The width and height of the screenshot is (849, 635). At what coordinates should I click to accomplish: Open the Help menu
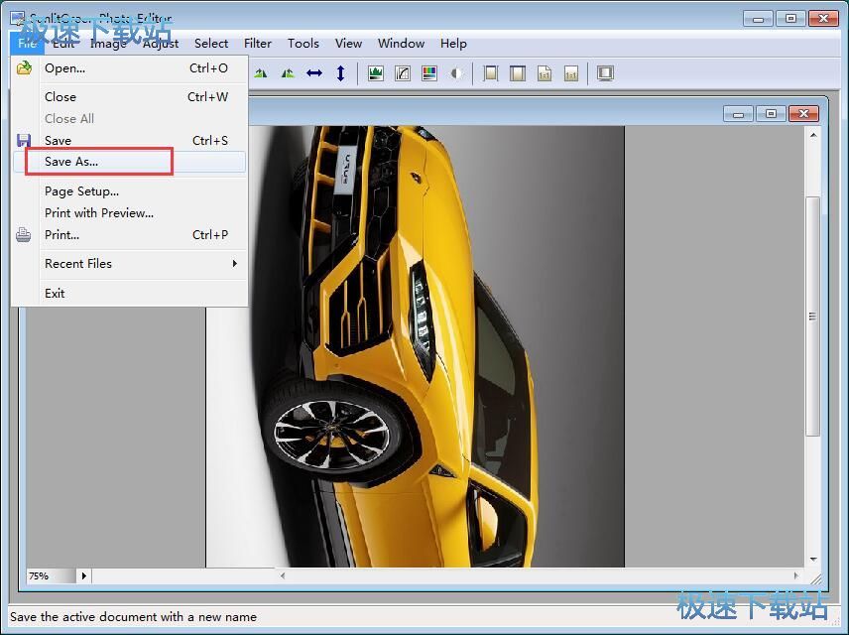pyautogui.click(x=453, y=44)
